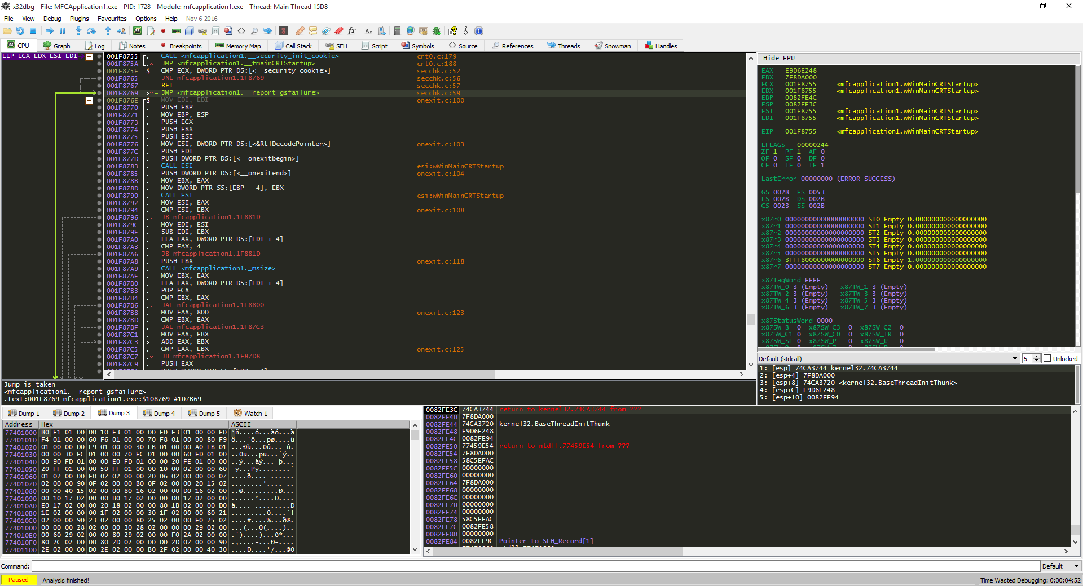
Task: Collapse function block at address 001F876E
Action: click(x=89, y=101)
